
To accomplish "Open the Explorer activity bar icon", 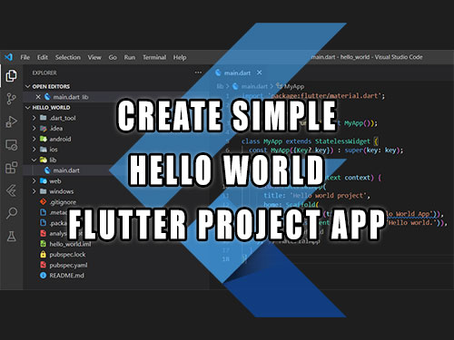I will (11, 75).
